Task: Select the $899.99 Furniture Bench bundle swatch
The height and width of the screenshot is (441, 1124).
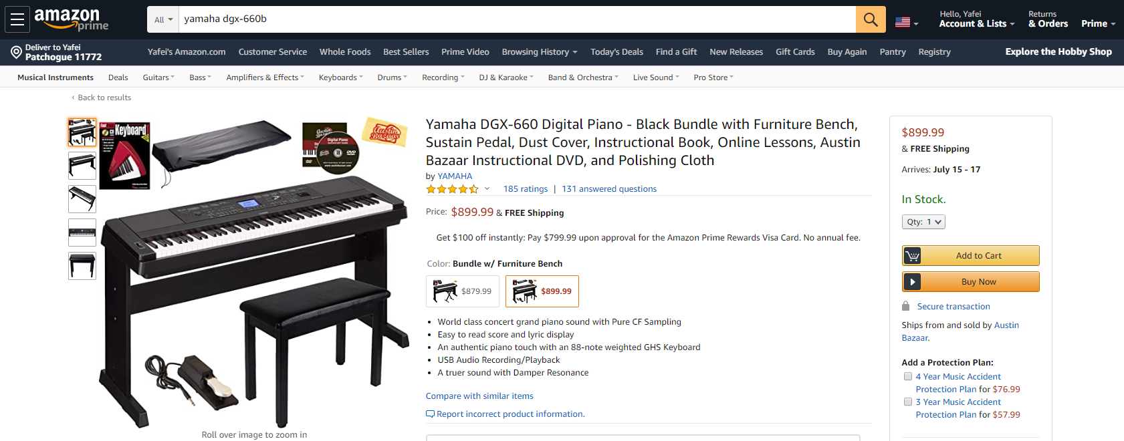Action: [x=542, y=291]
